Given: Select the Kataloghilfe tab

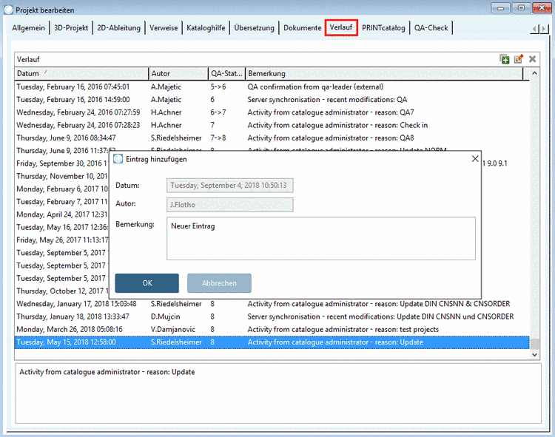Looking at the screenshot, I should 206,27.
